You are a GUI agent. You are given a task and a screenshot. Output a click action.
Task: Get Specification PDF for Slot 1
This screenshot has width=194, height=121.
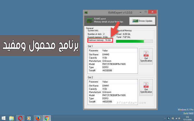tap(146, 56)
